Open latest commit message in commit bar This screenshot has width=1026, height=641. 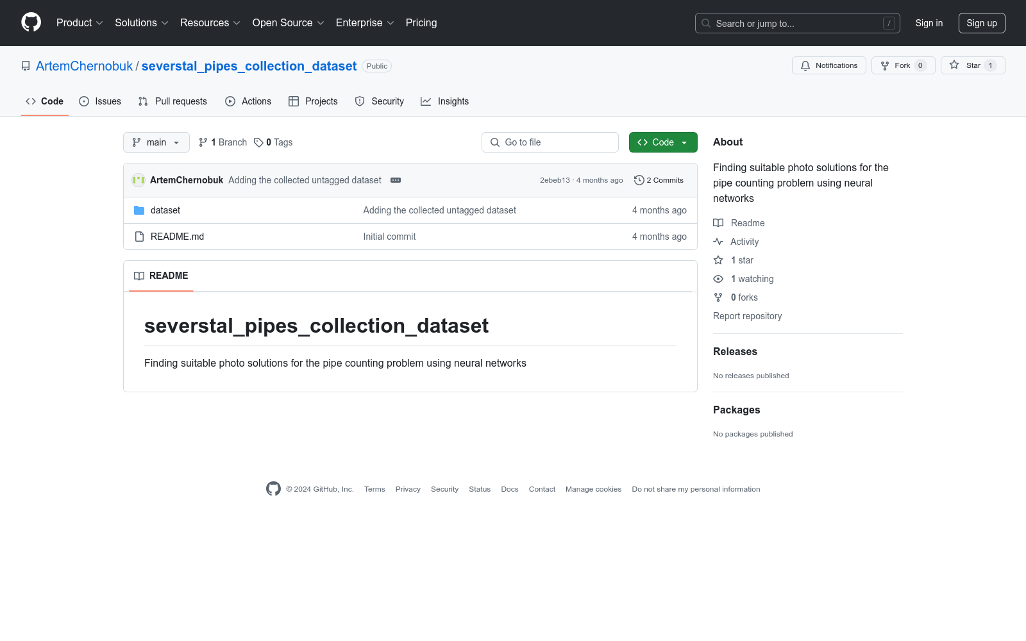305,180
